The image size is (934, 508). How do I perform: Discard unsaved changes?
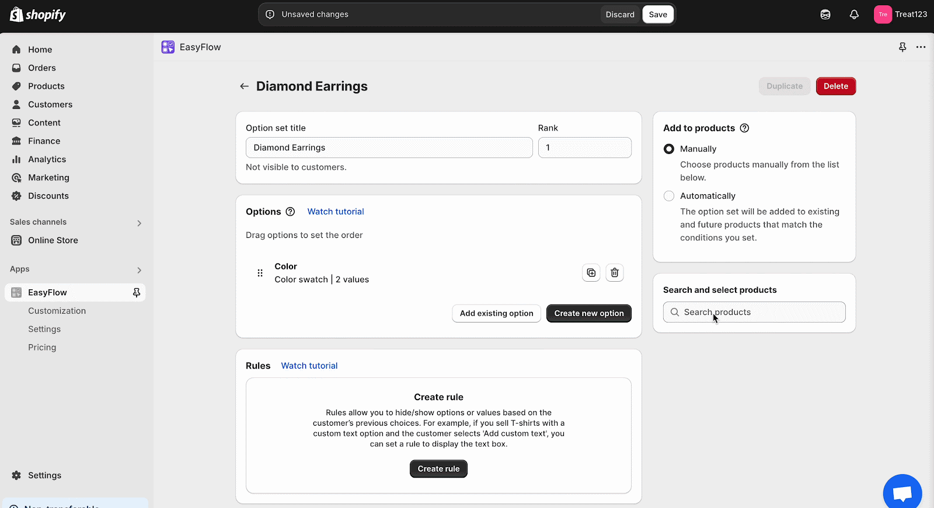(620, 15)
